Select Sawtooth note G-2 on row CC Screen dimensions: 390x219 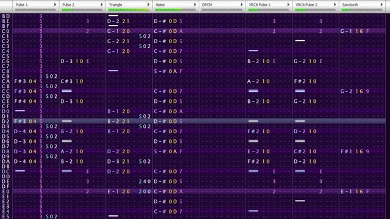[346, 91]
